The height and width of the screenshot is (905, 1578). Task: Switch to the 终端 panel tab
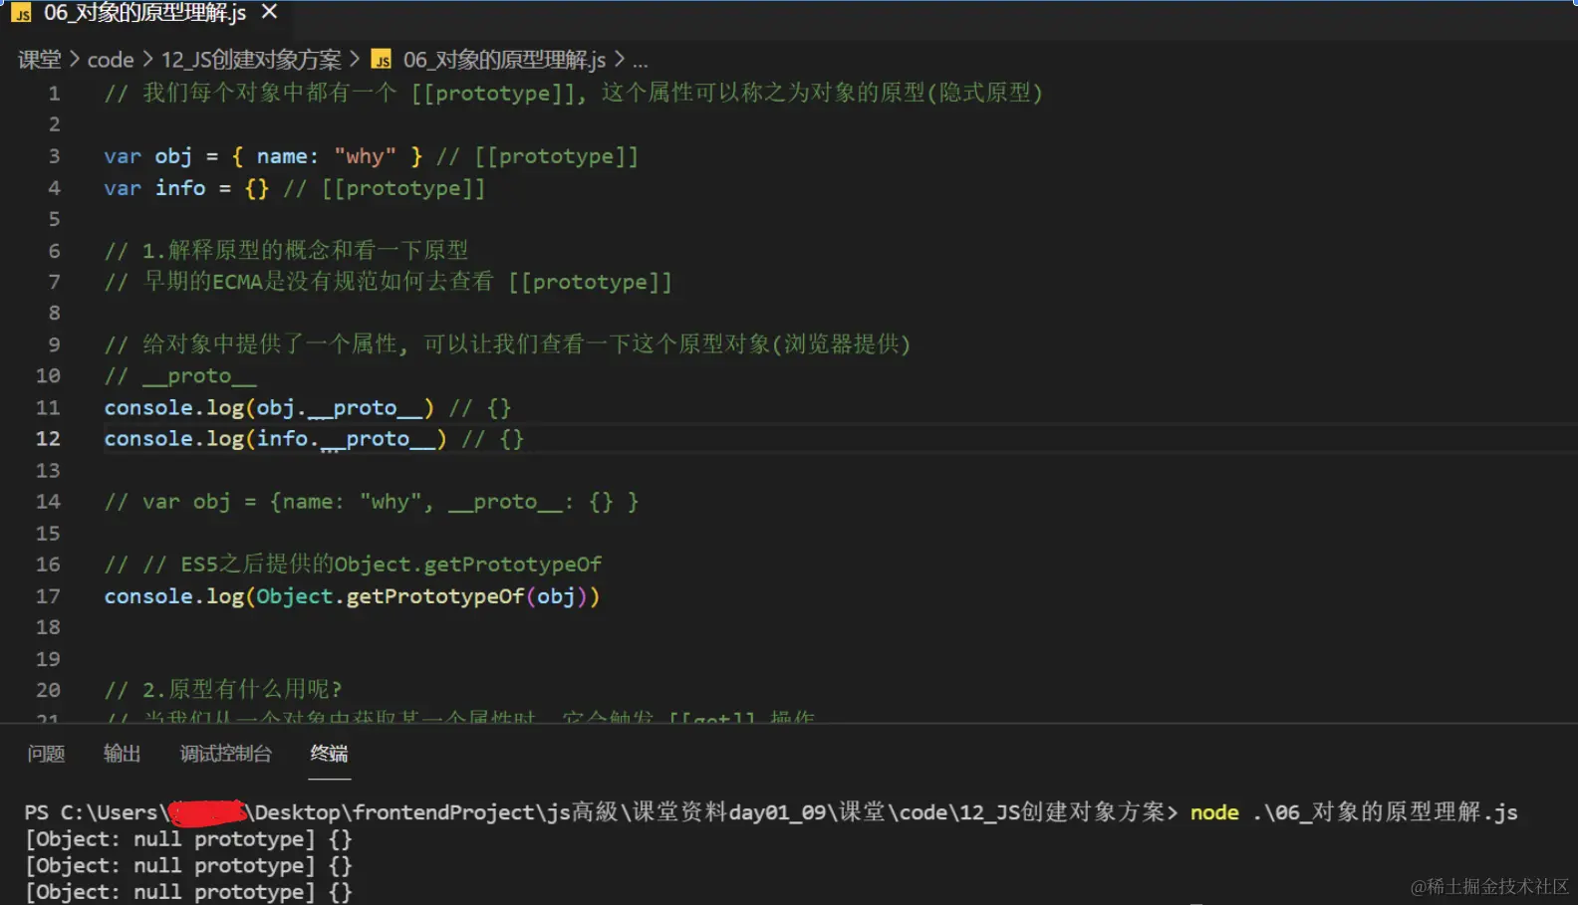[329, 754]
